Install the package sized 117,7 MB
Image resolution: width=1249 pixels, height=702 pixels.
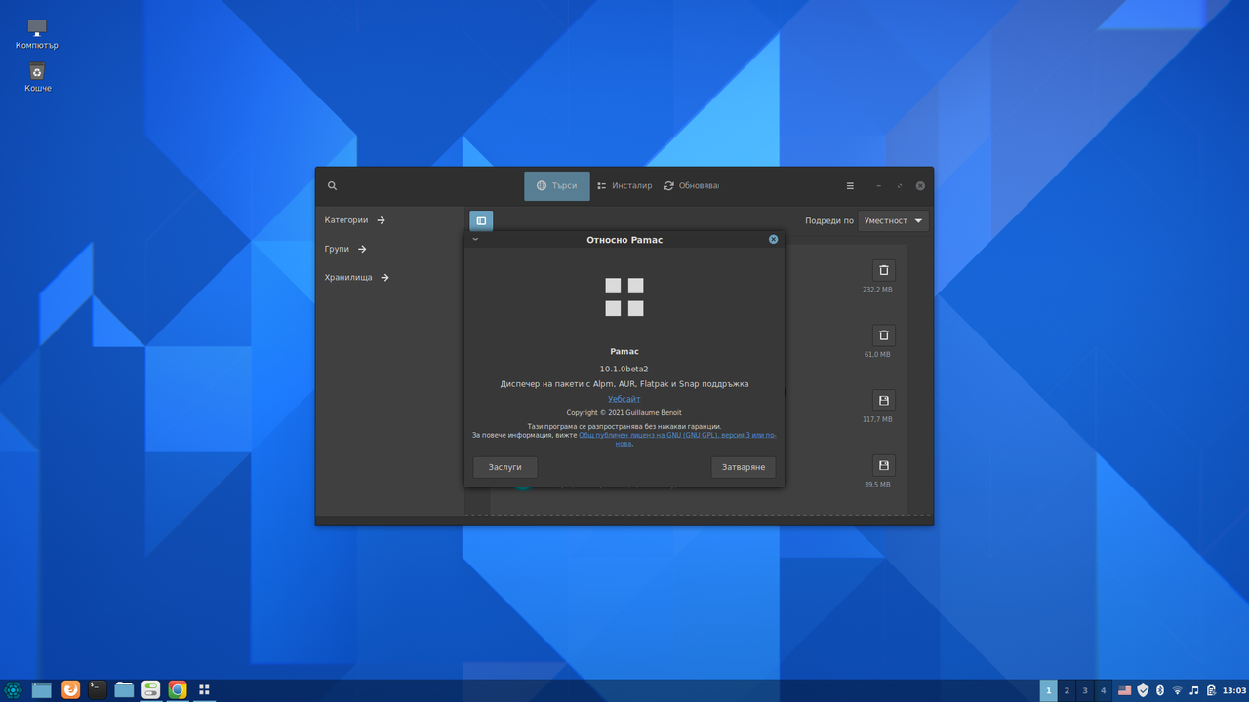[x=884, y=401]
